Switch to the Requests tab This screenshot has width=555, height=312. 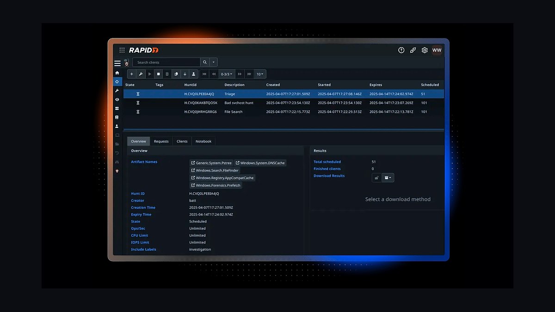[x=161, y=141]
